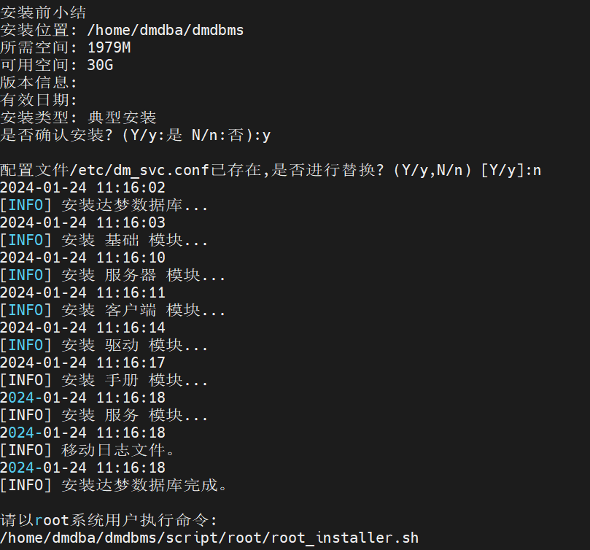Click the 安装前小结 heading line

tap(44, 12)
